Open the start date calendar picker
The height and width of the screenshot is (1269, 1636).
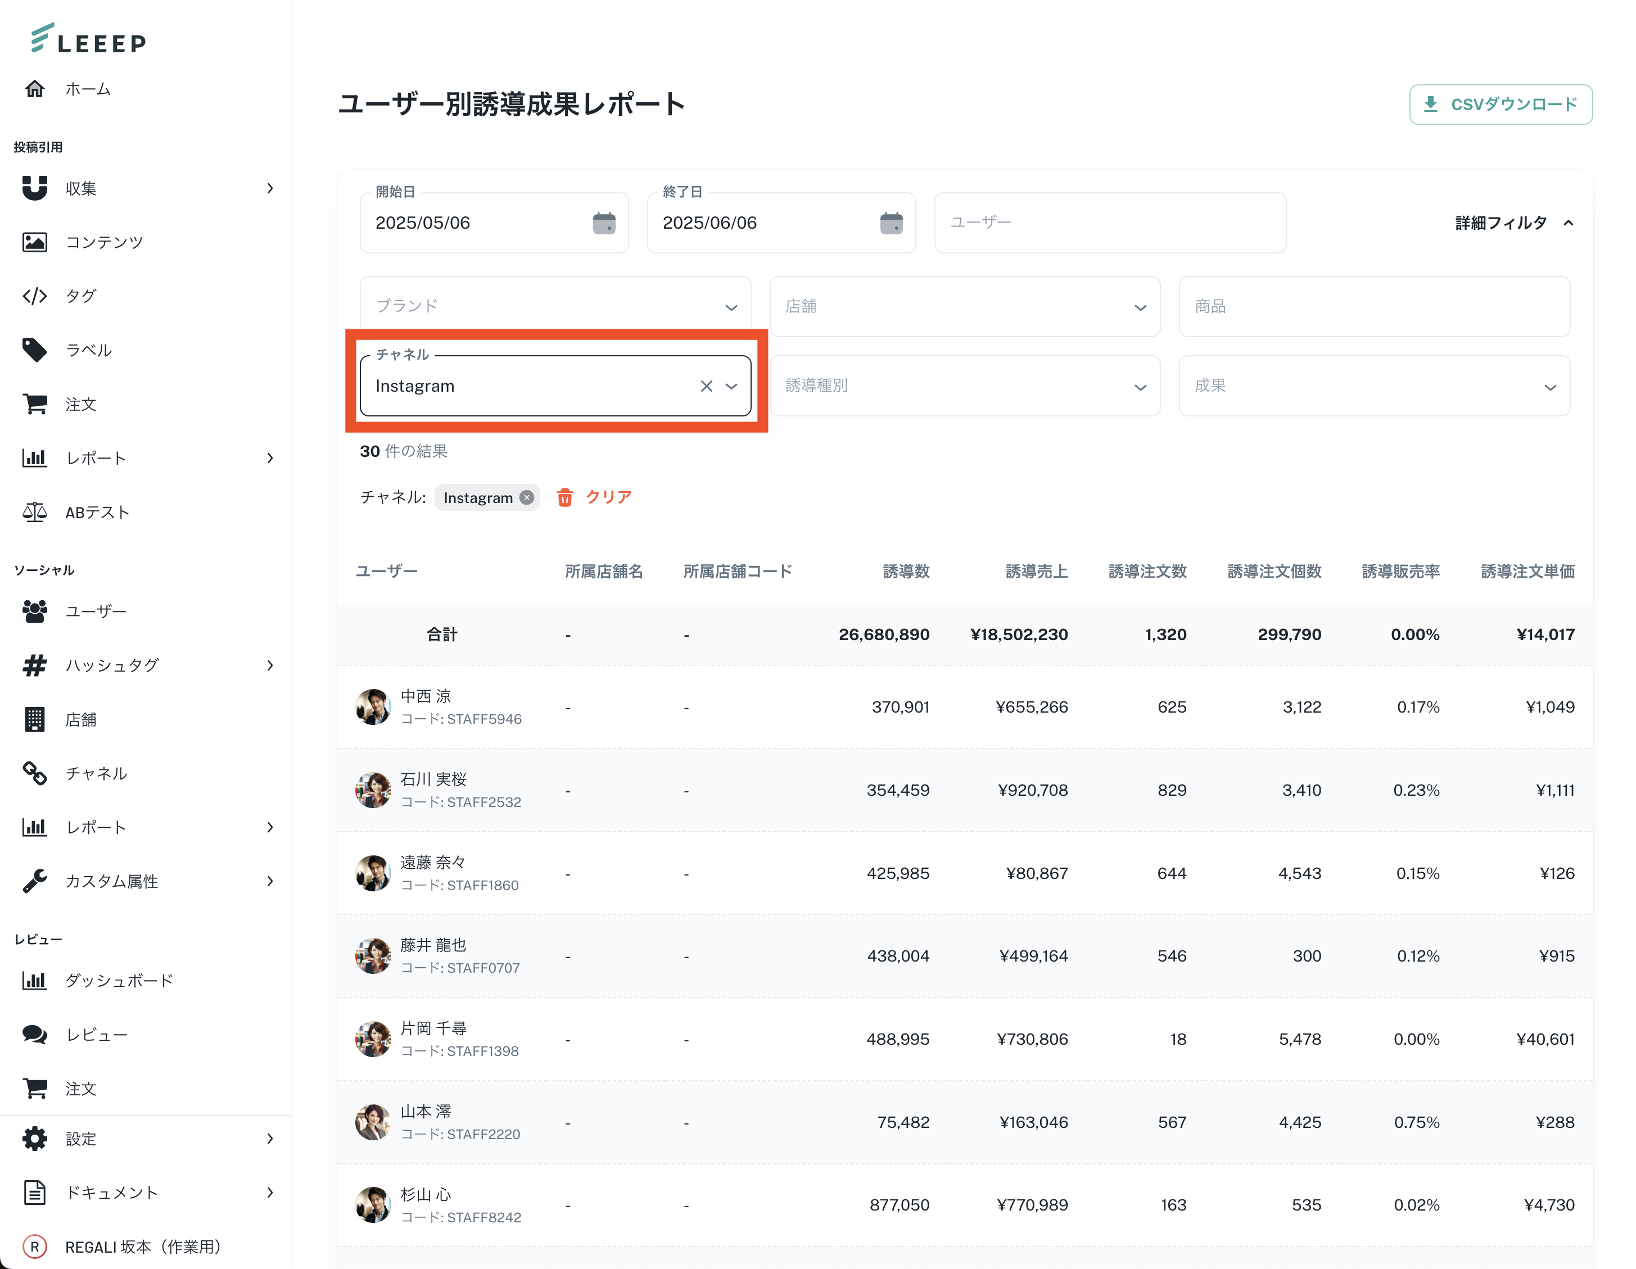604,223
